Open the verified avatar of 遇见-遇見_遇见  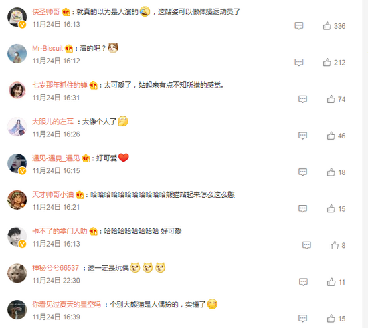point(17,163)
